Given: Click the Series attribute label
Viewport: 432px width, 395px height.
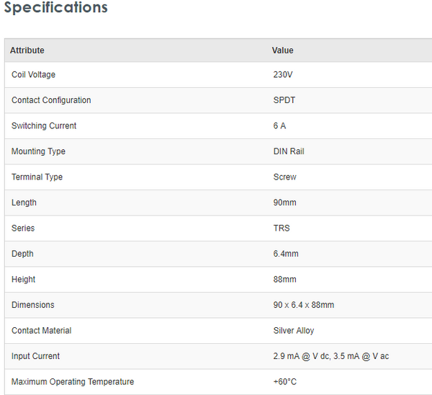Looking at the screenshot, I should point(23,228).
